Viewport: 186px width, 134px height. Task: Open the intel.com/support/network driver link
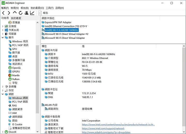pos(103,128)
